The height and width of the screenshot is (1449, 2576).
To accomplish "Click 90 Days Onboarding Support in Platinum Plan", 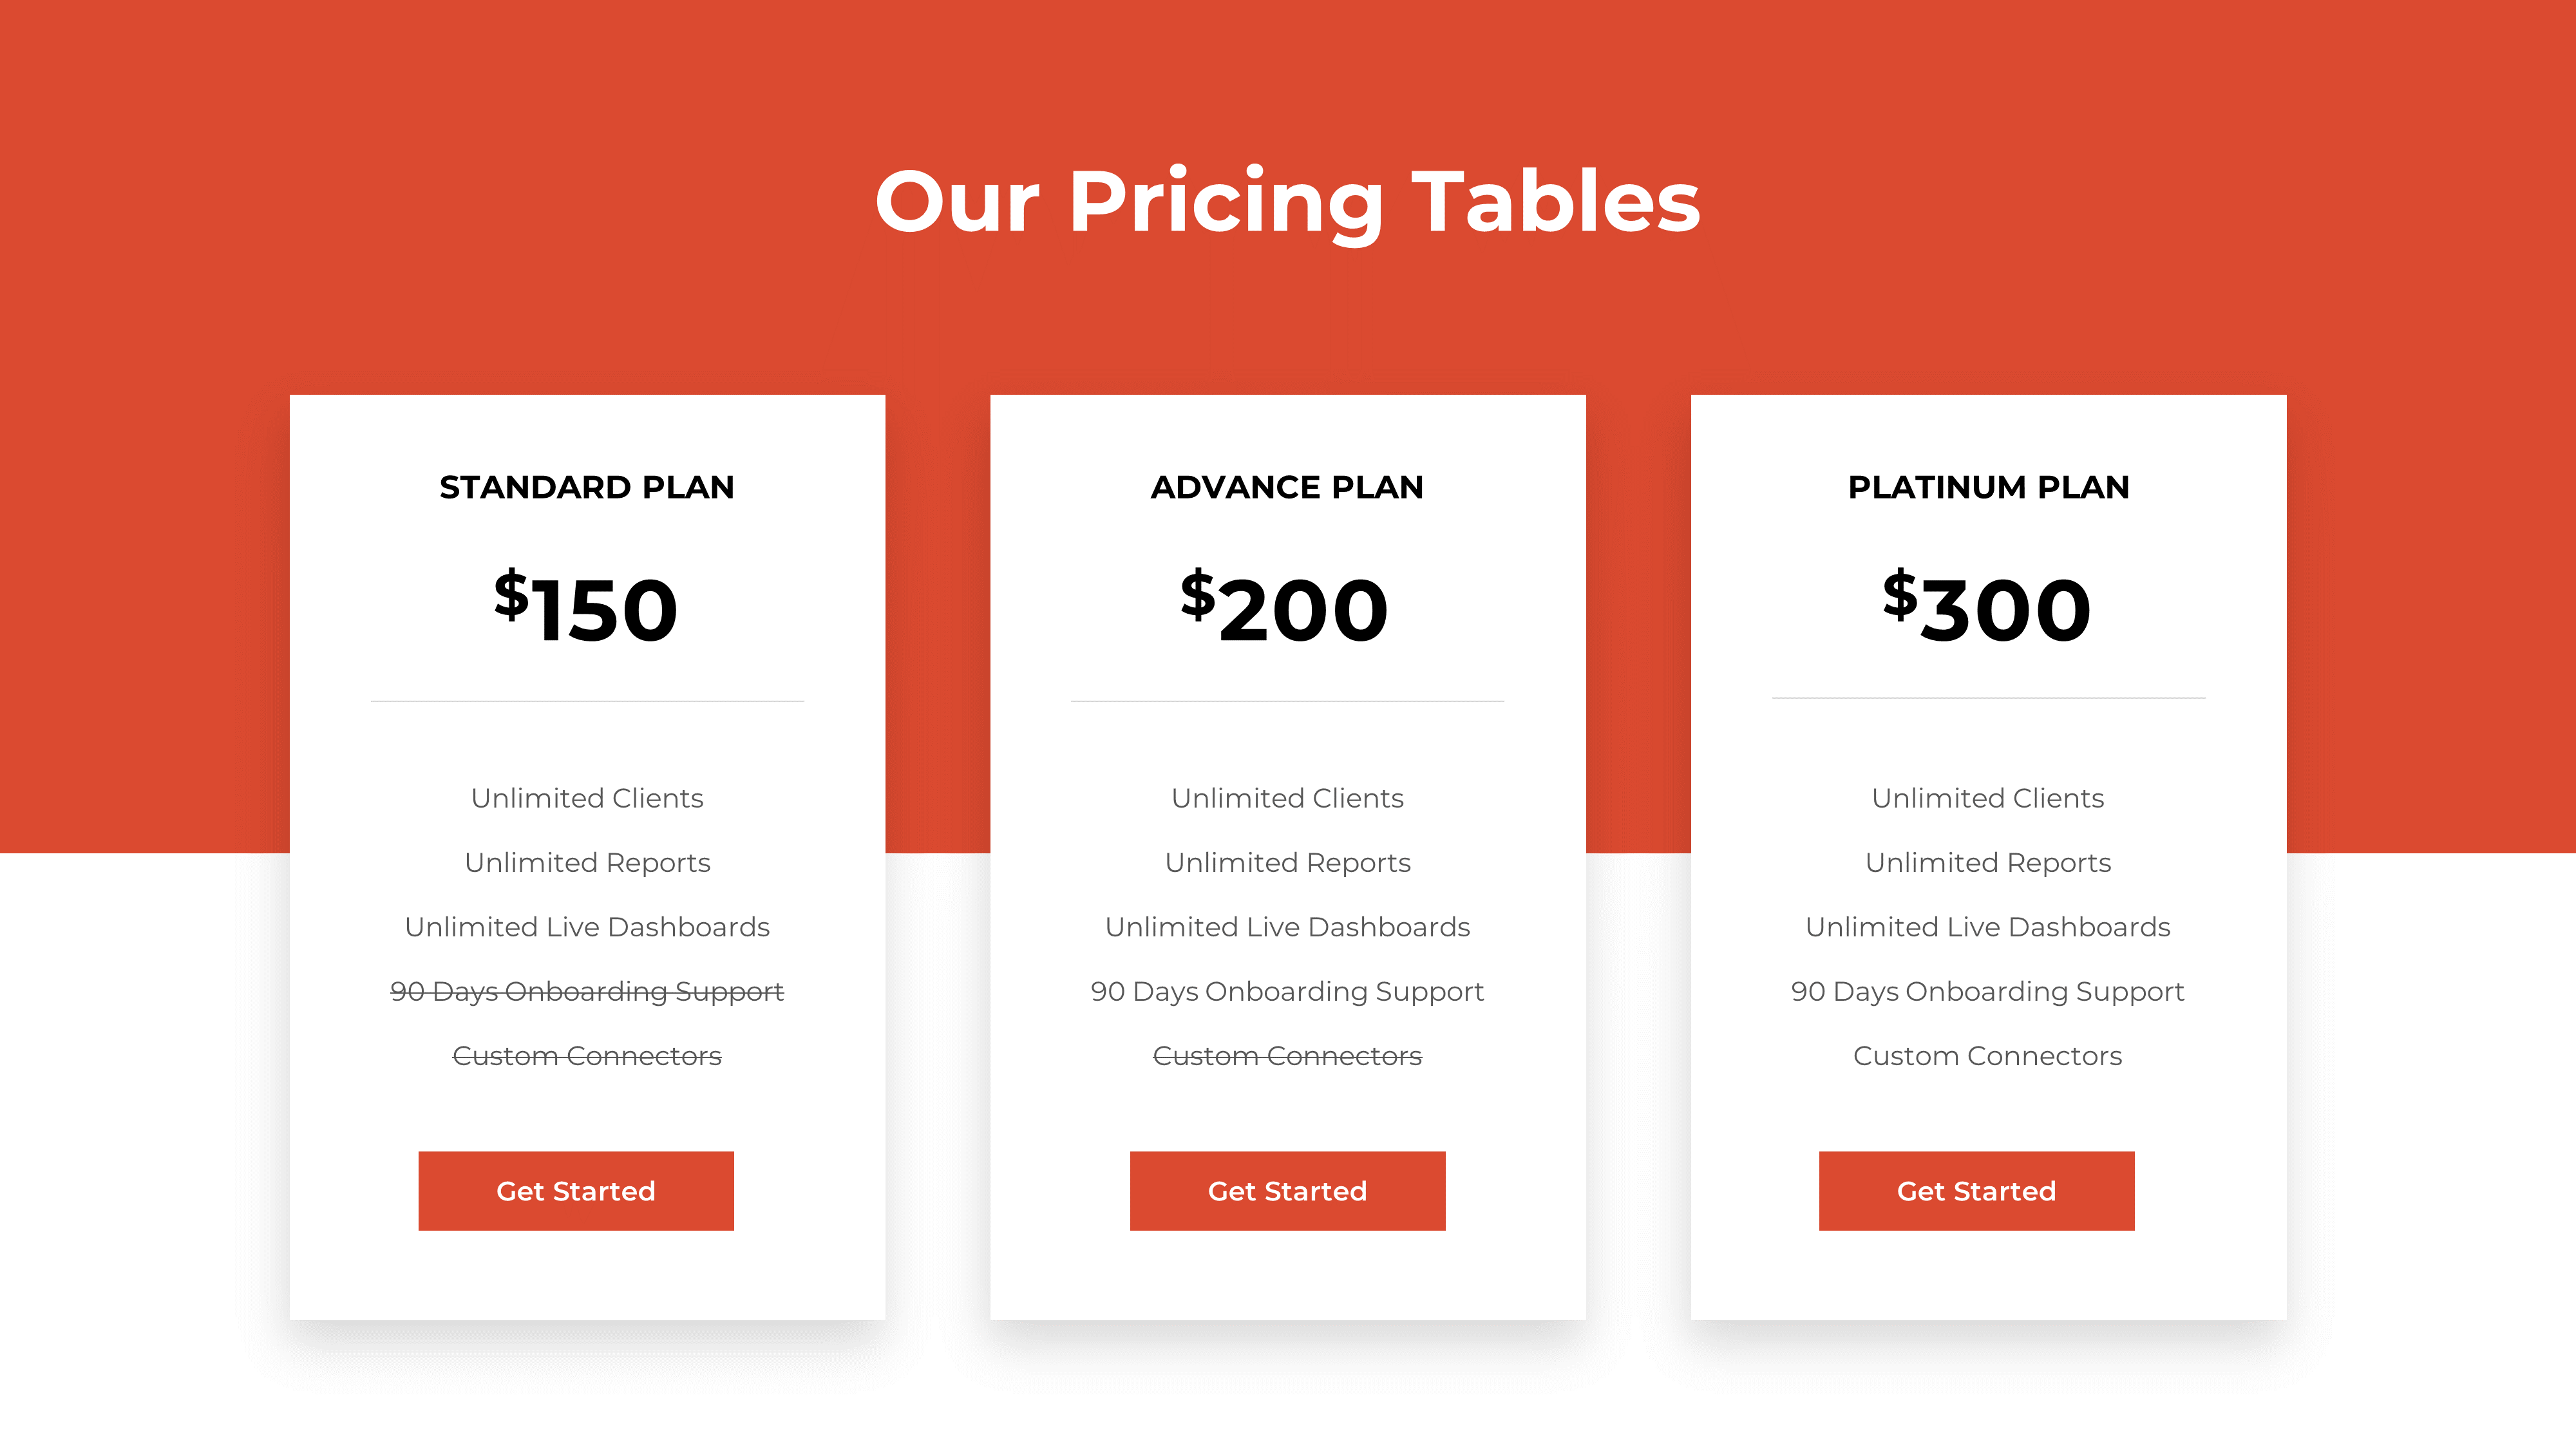I will [x=1988, y=991].
